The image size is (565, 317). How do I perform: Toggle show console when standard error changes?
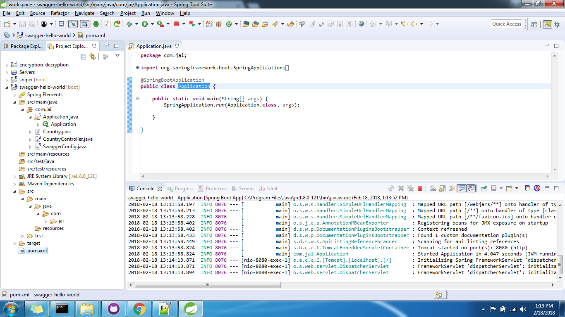(471, 189)
